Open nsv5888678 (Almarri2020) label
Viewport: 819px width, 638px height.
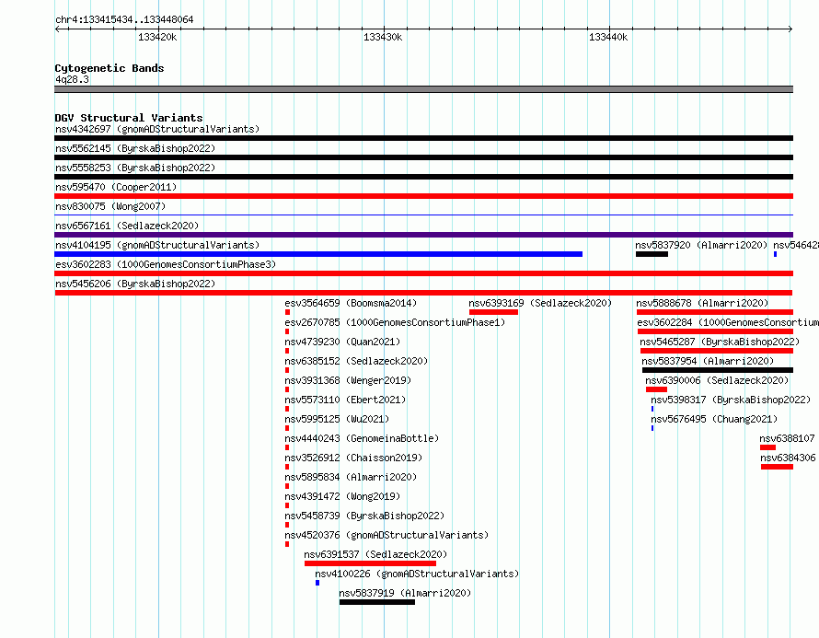(x=702, y=303)
